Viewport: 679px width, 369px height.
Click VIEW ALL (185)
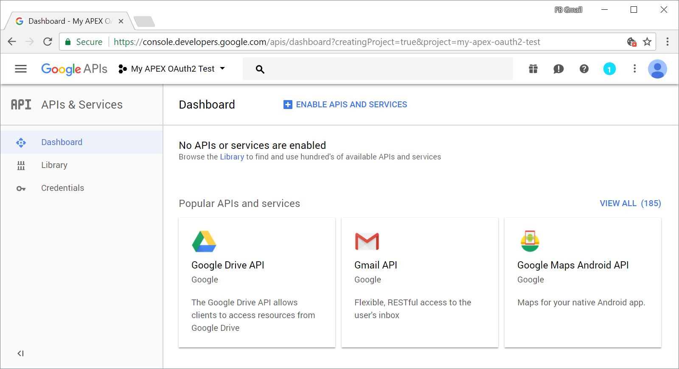pyautogui.click(x=630, y=203)
